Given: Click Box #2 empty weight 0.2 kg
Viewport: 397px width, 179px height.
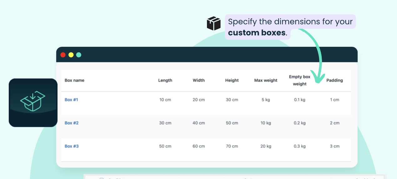Looking at the screenshot, I should click(x=299, y=123).
